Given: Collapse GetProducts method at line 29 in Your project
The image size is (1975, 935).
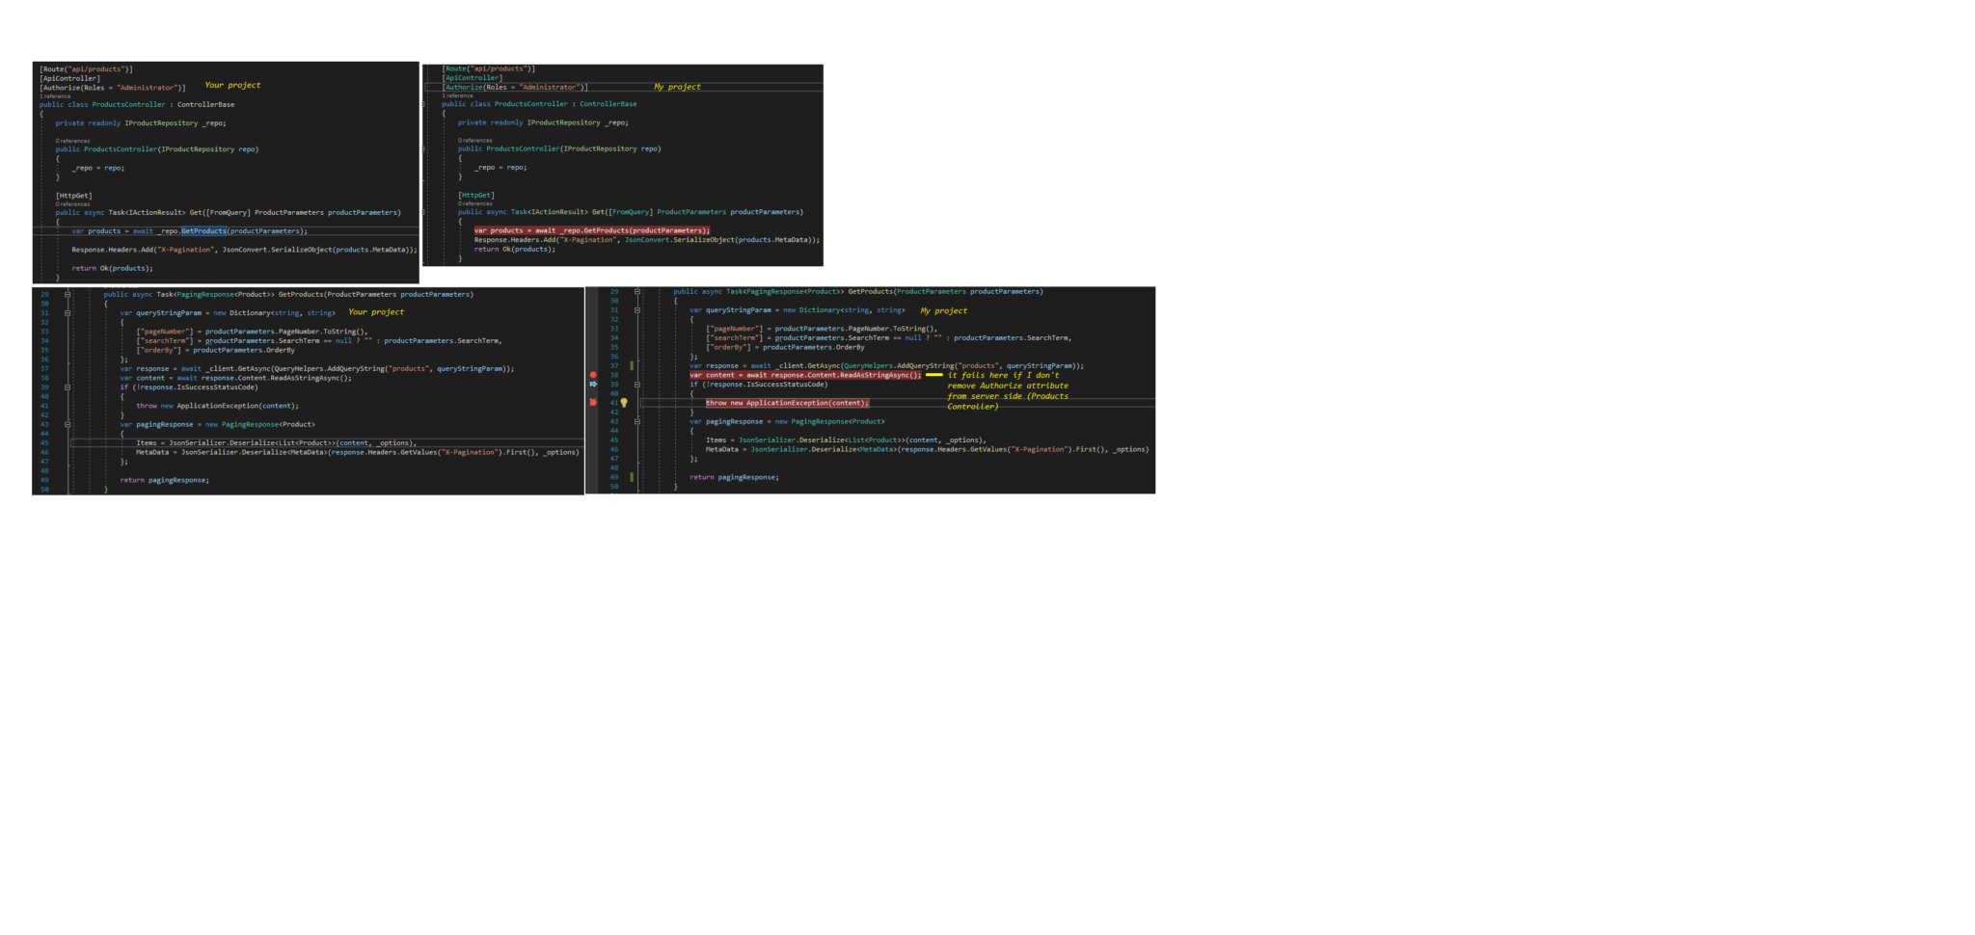Looking at the screenshot, I should [x=68, y=294].
